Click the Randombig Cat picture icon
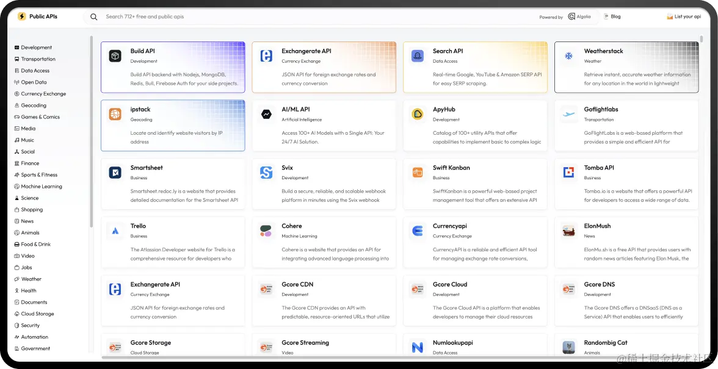The image size is (718, 369). point(568,348)
